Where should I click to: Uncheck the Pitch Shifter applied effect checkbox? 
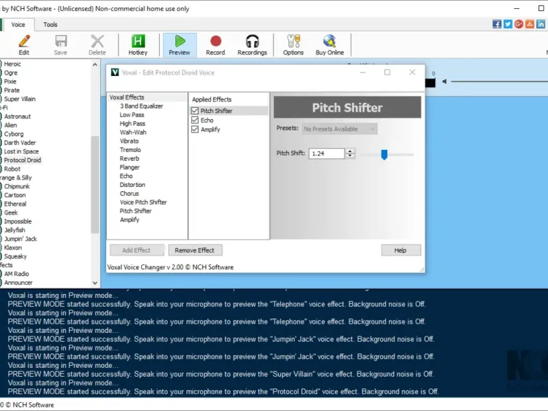pos(195,111)
